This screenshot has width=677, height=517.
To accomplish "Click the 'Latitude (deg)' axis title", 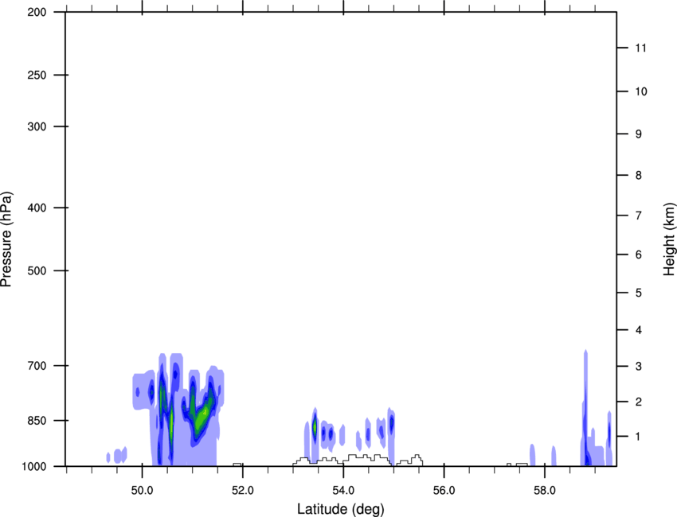I will coord(340,509).
